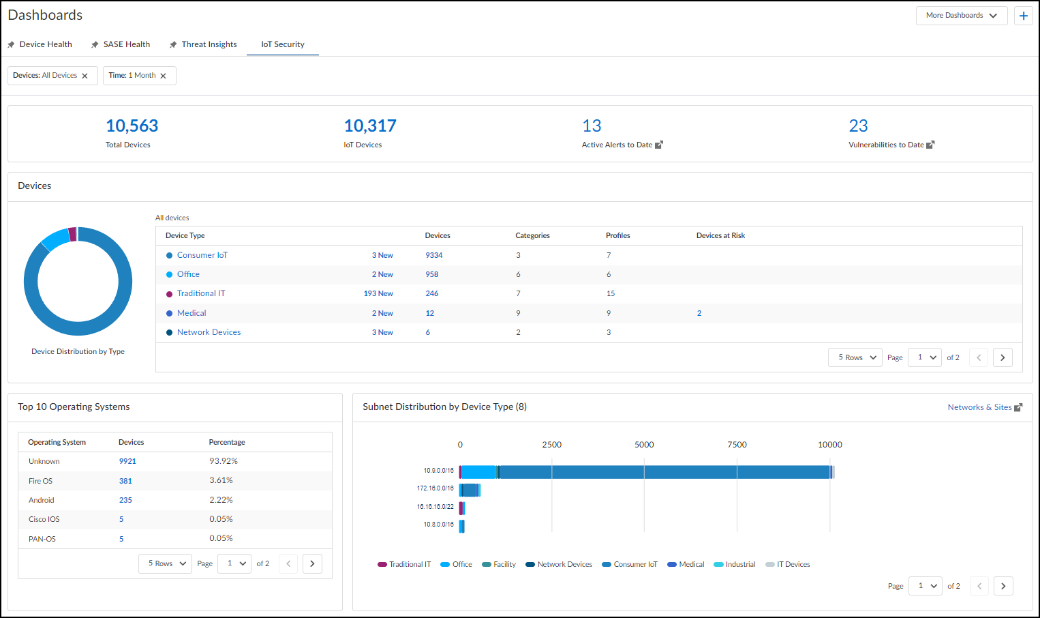Viewport: 1040px width, 618px height.
Task: Go to next page of operating systems
Action: (312, 563)
